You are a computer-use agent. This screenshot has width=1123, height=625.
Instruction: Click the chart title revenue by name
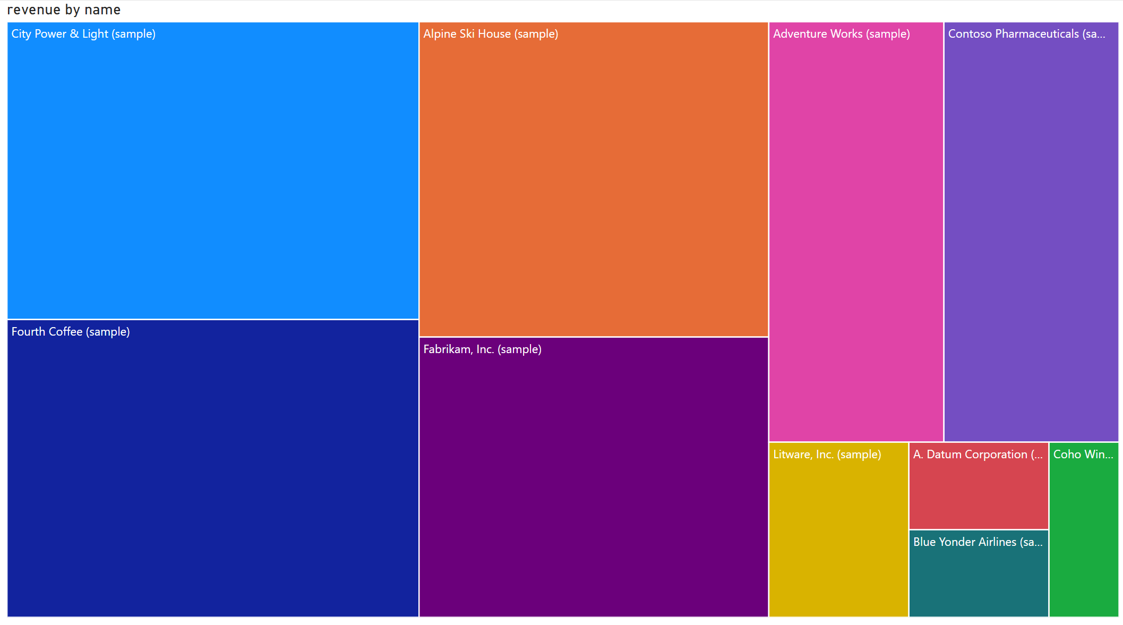(64, 9)
